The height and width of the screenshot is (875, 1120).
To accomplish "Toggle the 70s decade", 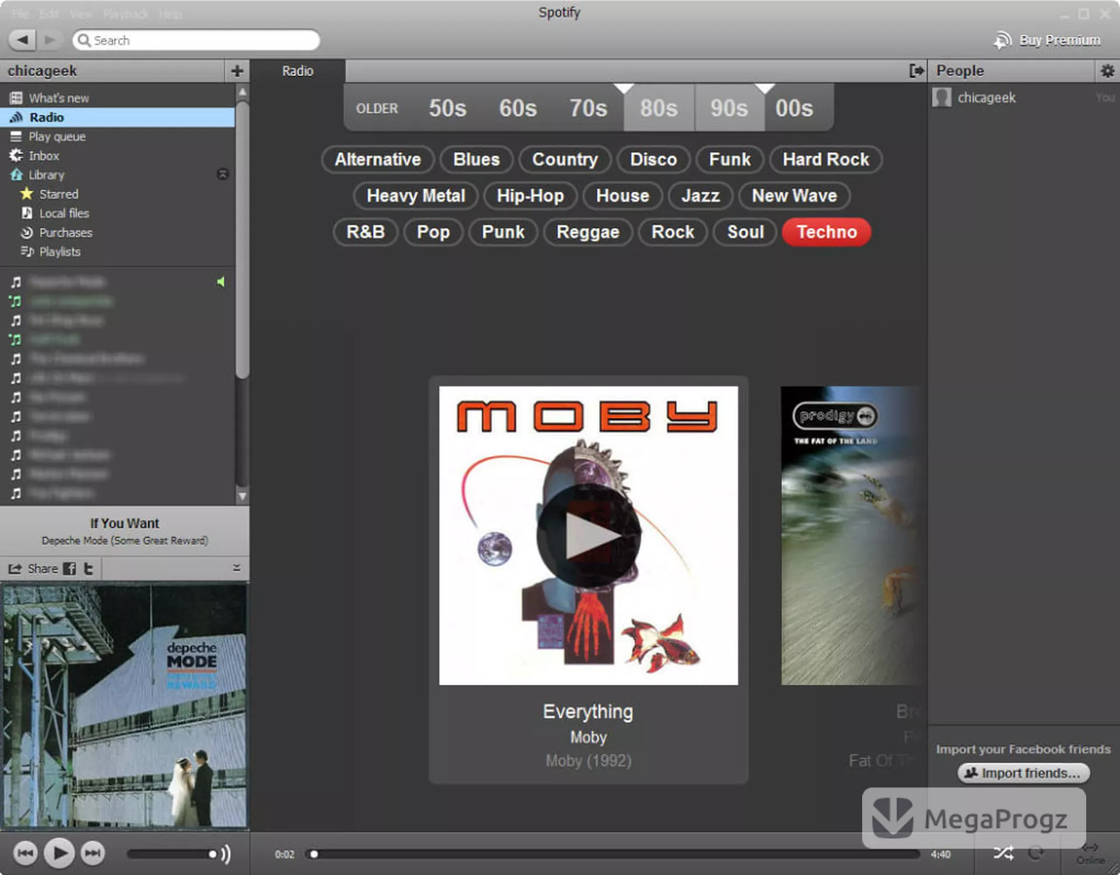I will pyautogui.click(x=588, y=108).
